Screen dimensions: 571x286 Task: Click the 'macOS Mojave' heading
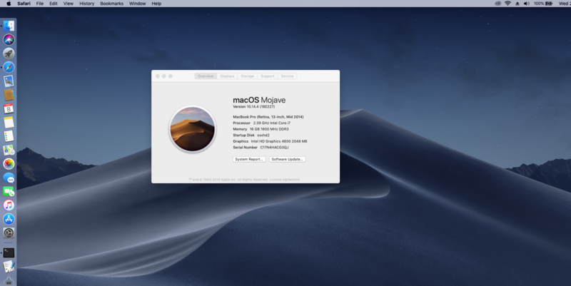pyautogui.click(x=259, y=100)
